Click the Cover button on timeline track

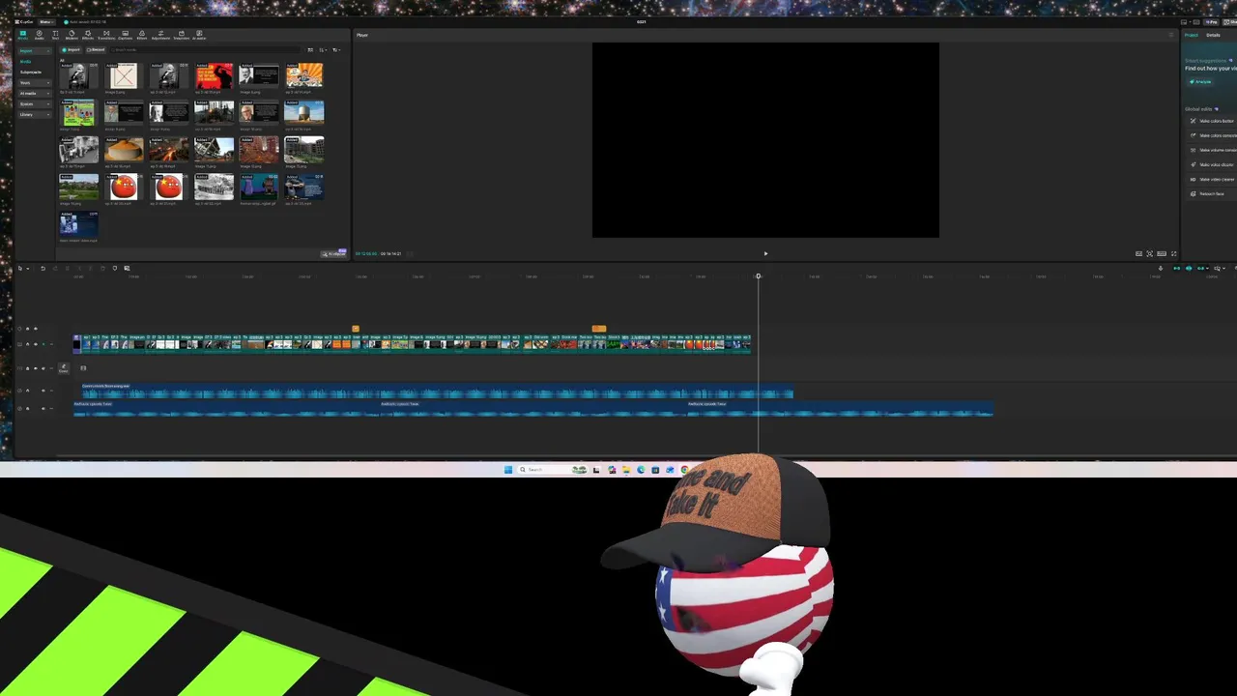click(63, 368)
